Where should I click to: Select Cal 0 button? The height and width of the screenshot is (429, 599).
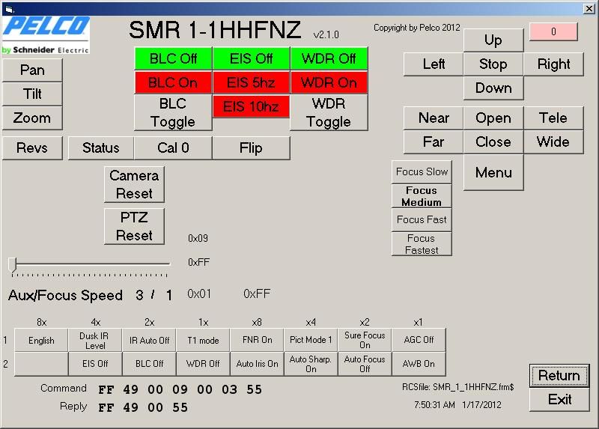point(173,147)
